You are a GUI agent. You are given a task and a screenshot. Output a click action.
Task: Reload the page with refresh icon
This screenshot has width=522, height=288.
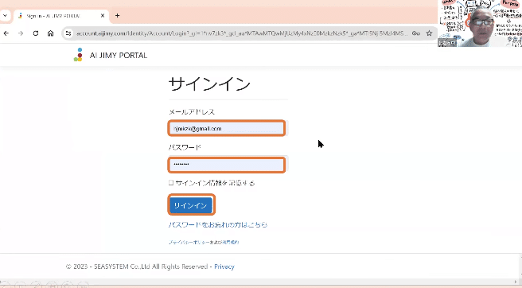tap(36, 33)
